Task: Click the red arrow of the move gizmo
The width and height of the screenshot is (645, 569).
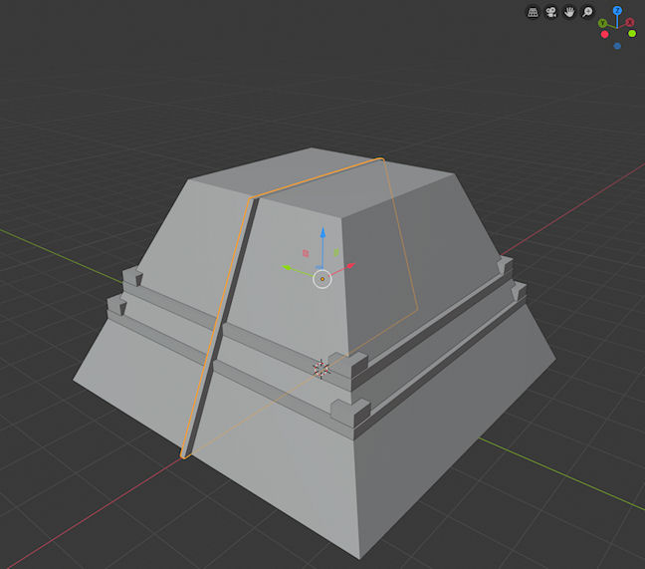Action: (350, 266)
